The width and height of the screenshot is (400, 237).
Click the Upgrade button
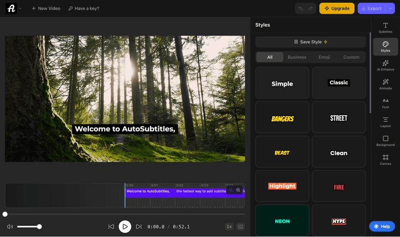coord(337,8)
